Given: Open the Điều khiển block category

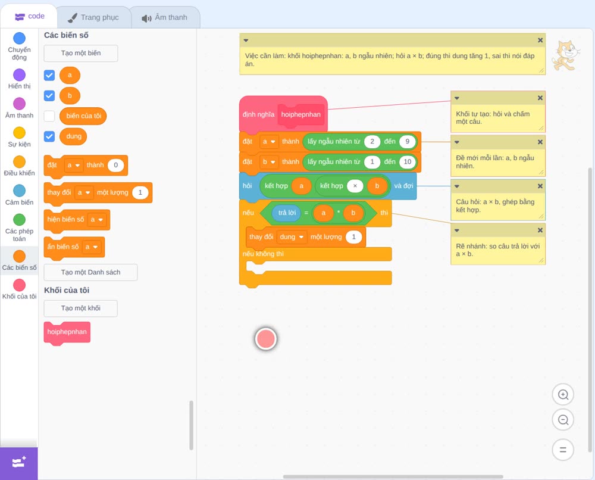Looking at the screenshot, I should coord(20,166).
